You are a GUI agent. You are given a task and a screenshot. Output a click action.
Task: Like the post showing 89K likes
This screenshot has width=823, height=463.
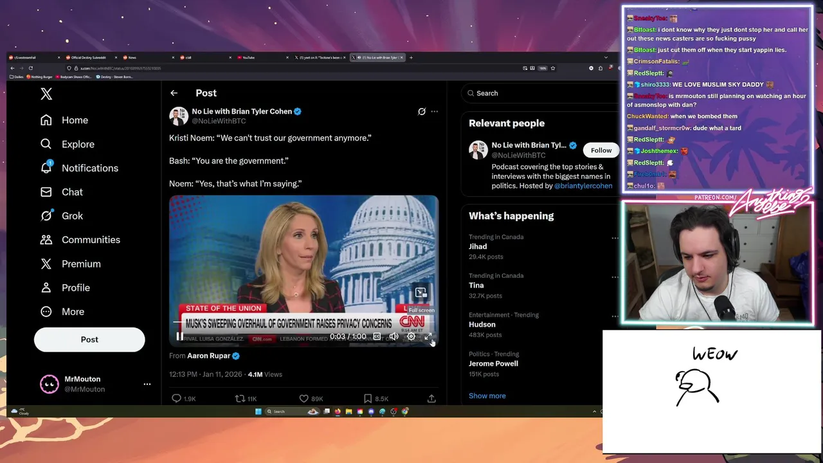[311, 399]
